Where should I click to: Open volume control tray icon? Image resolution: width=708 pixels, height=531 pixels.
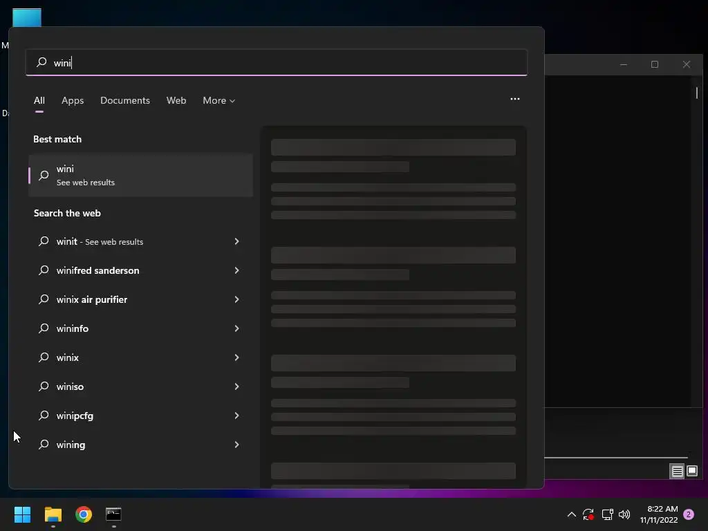(x=624, y=514)
